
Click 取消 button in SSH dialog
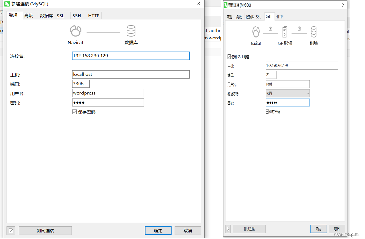tap(337, 229)
